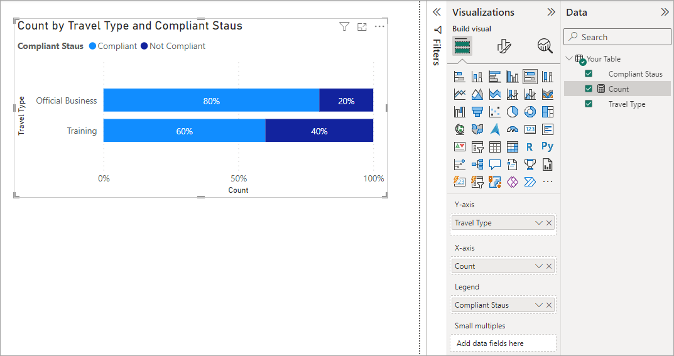Screen dimensions: 674x356
Task: Select the Matrix visual
Action: [513, 146]
